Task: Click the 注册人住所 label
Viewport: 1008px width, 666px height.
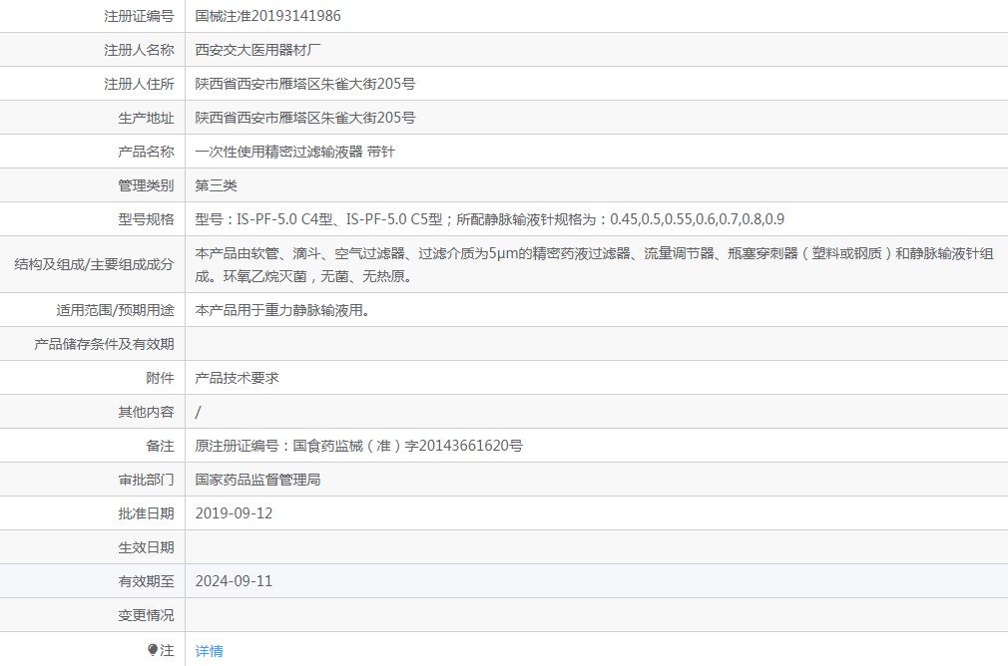Action: (x=139, y=84)
